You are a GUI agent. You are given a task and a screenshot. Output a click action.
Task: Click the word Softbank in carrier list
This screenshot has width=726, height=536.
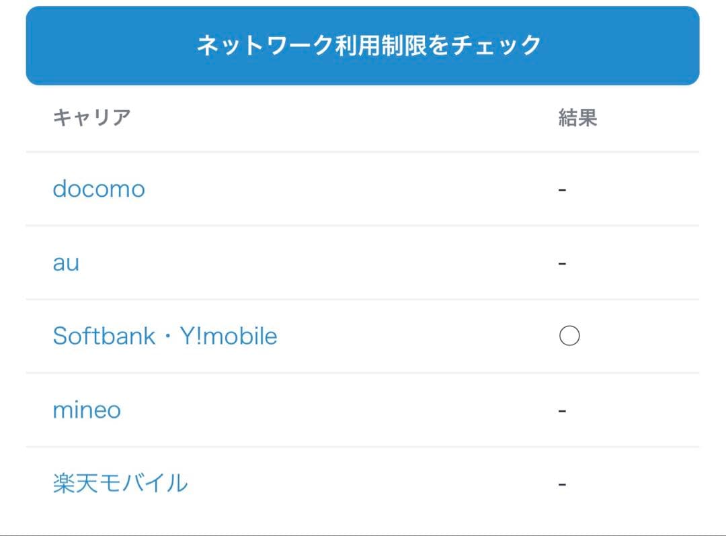pyautogui.click(x=104, y=336)
